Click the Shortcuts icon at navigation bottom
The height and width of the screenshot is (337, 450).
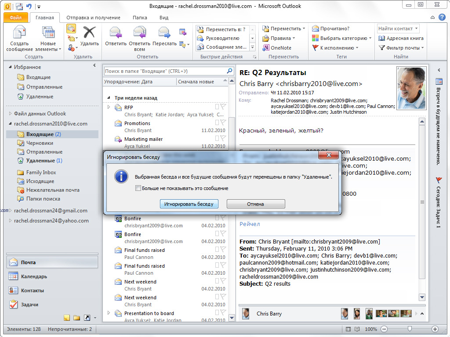tap(87, 318)
